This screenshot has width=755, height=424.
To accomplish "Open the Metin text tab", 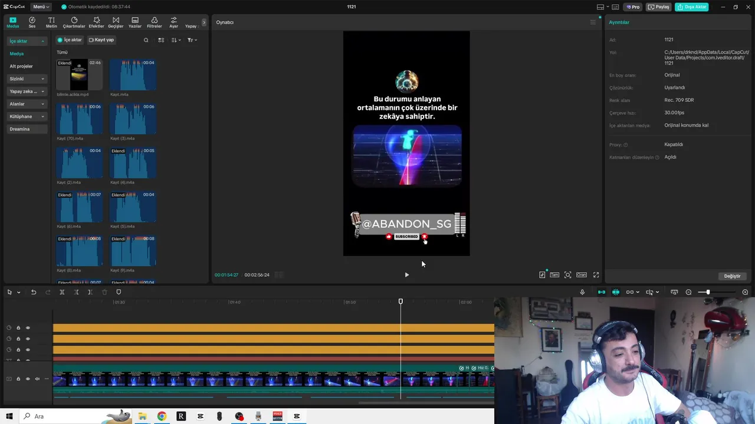I will pos(51,22).
